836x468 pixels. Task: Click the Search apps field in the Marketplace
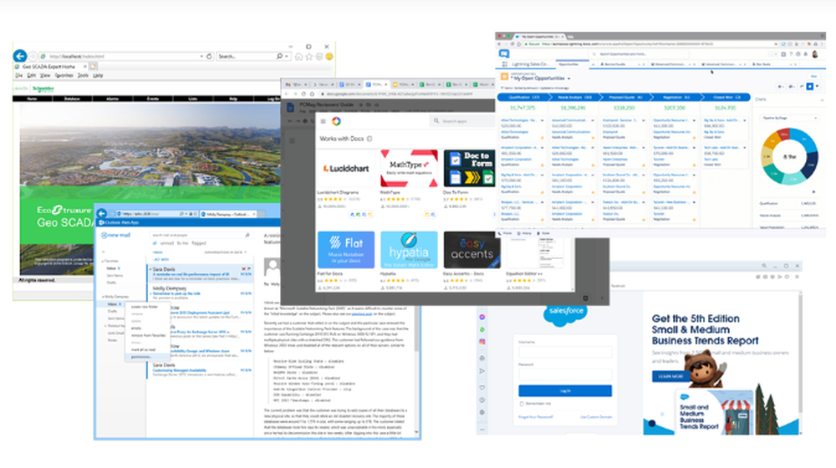[x=464, y=121]
